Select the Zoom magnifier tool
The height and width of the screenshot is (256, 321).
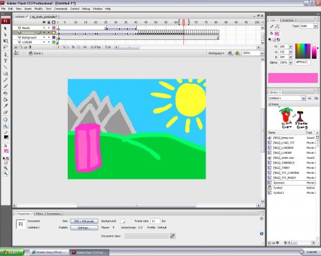pyautogui.click(x=6, y=126)
